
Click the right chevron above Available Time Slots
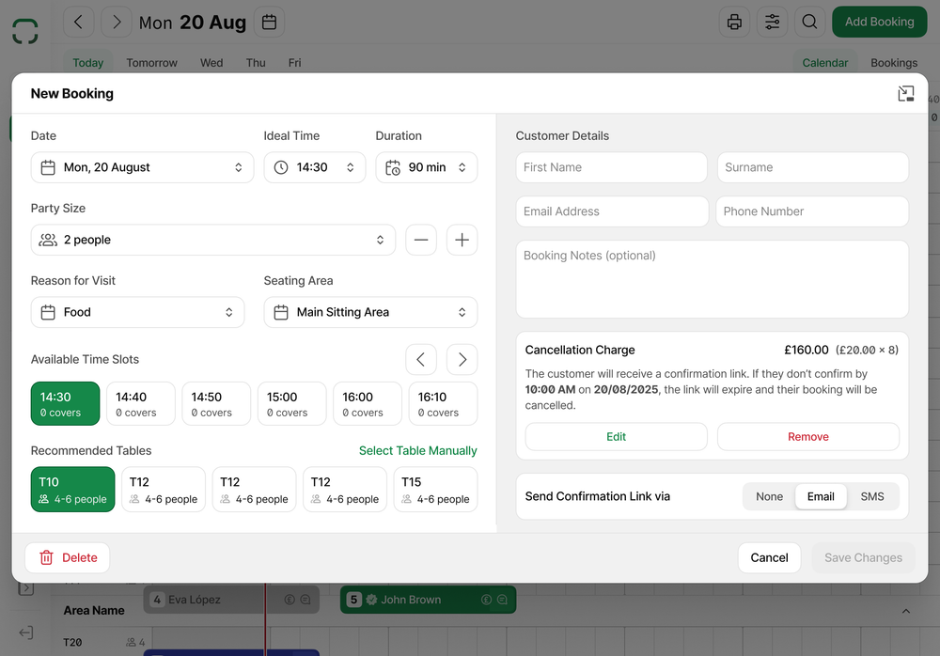coord(462,359)
